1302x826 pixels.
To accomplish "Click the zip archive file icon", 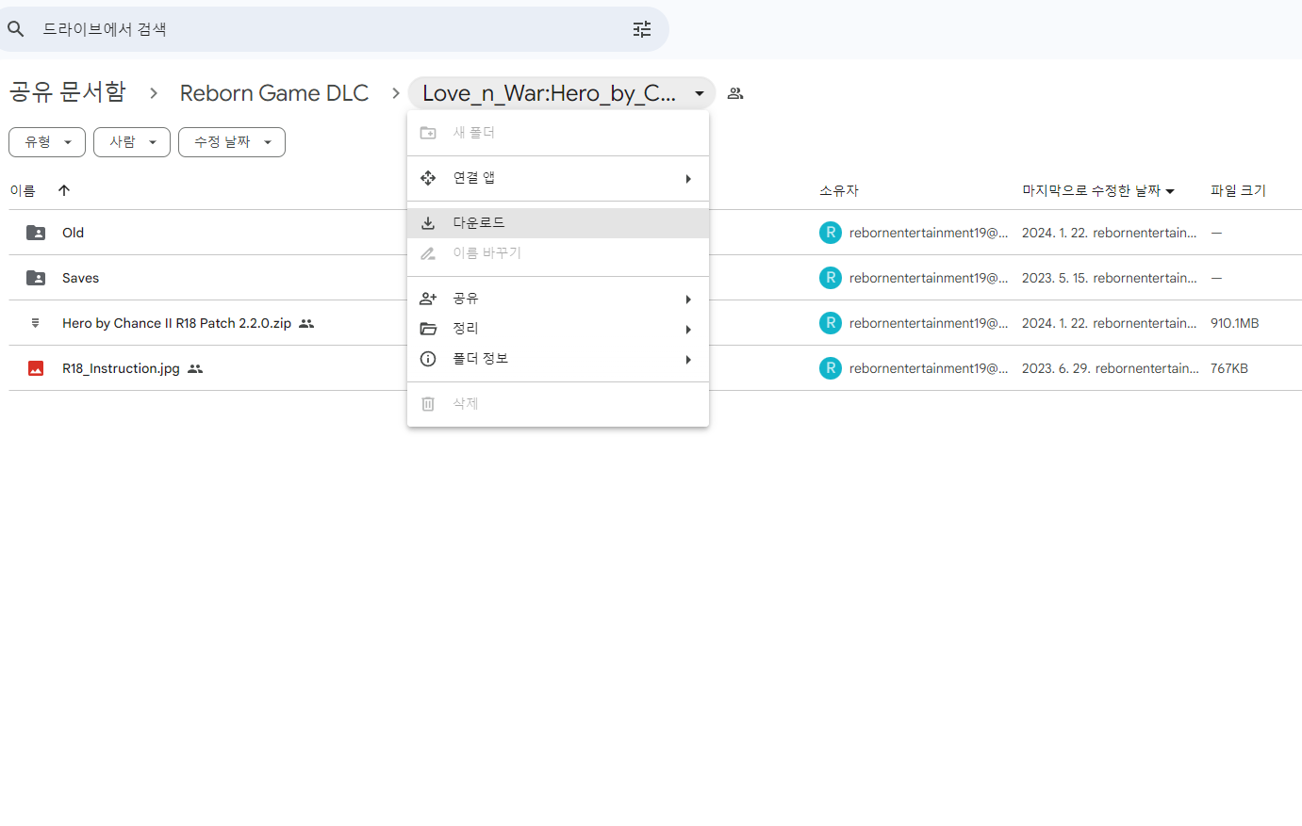I will pyautogui.click(x=36, y=323).
